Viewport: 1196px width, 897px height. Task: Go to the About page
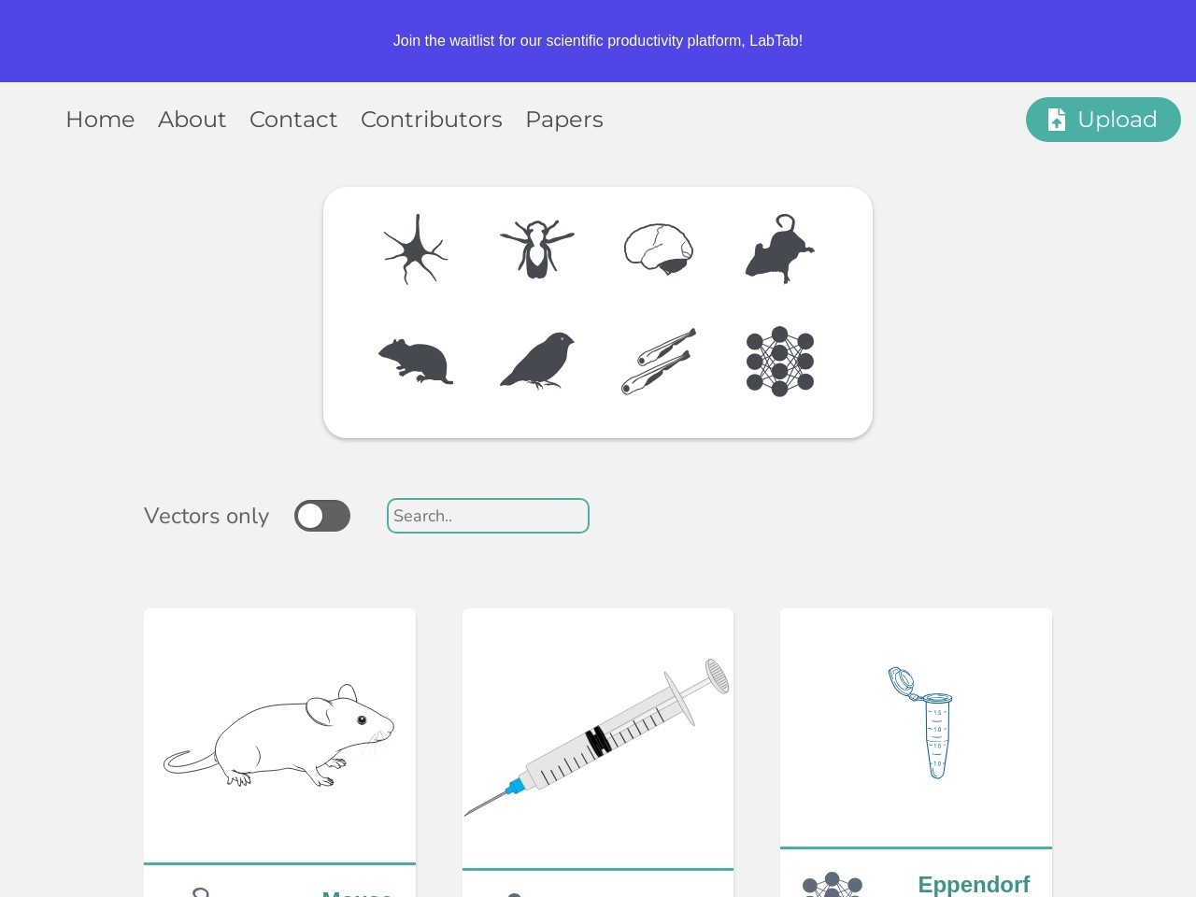[x=192, y=120]
